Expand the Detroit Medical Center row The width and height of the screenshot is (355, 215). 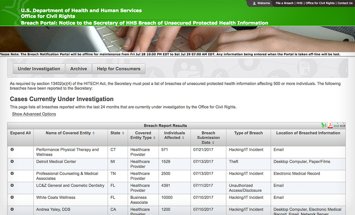click(12, 162)
